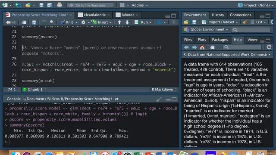Navigate forward in Help pane
Image resolution: width=276 pixels, height=155 pixels.
pos(194,47)
